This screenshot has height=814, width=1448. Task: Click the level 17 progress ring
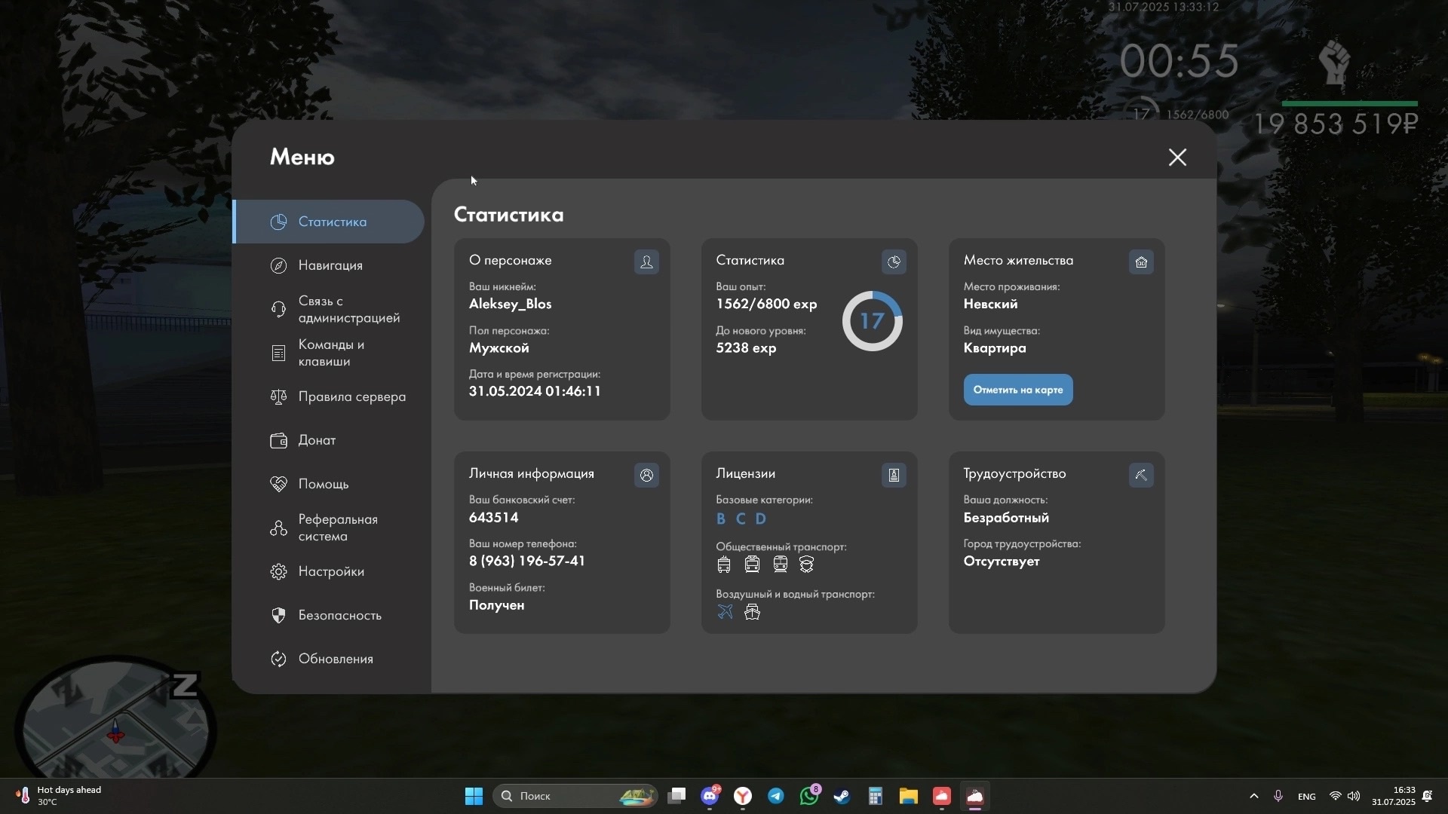click(x=872, y=321)
